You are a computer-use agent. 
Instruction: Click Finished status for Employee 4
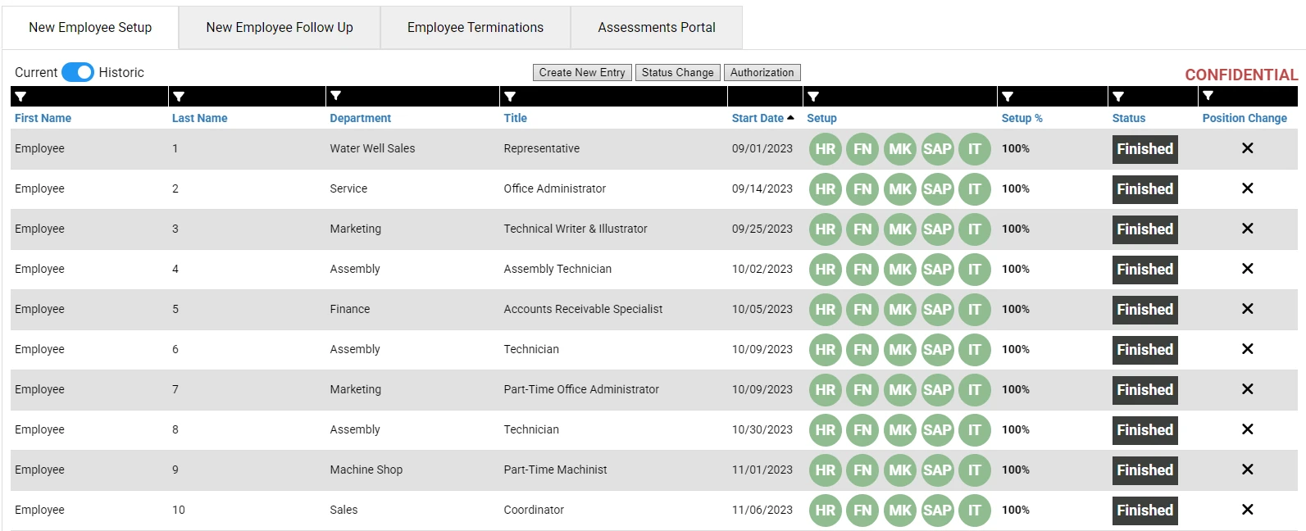1145,270
